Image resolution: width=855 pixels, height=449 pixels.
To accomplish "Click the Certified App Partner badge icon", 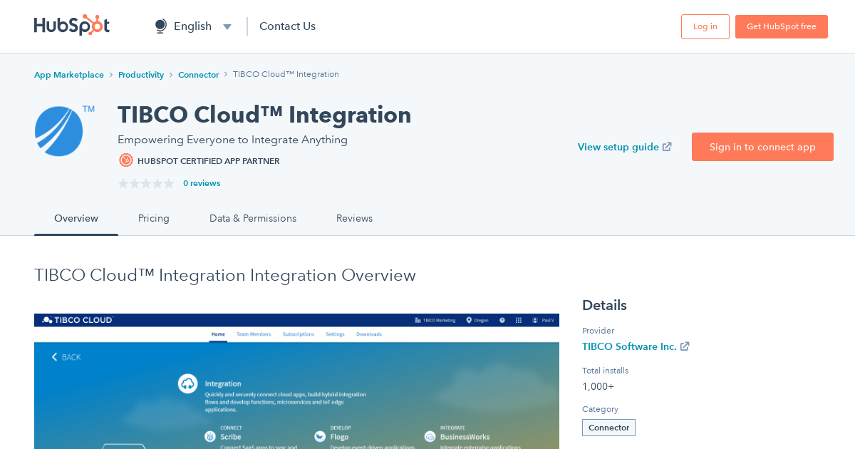I will [126, 160].
